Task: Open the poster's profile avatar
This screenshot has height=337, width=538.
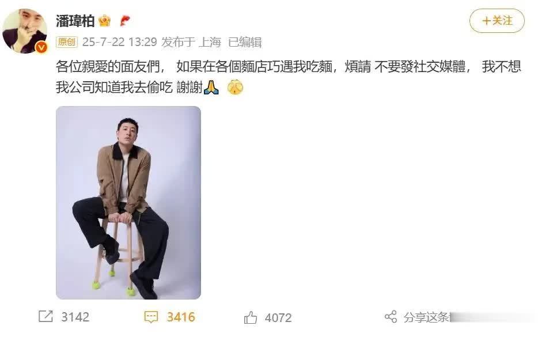Action: (x=24, y=31)
